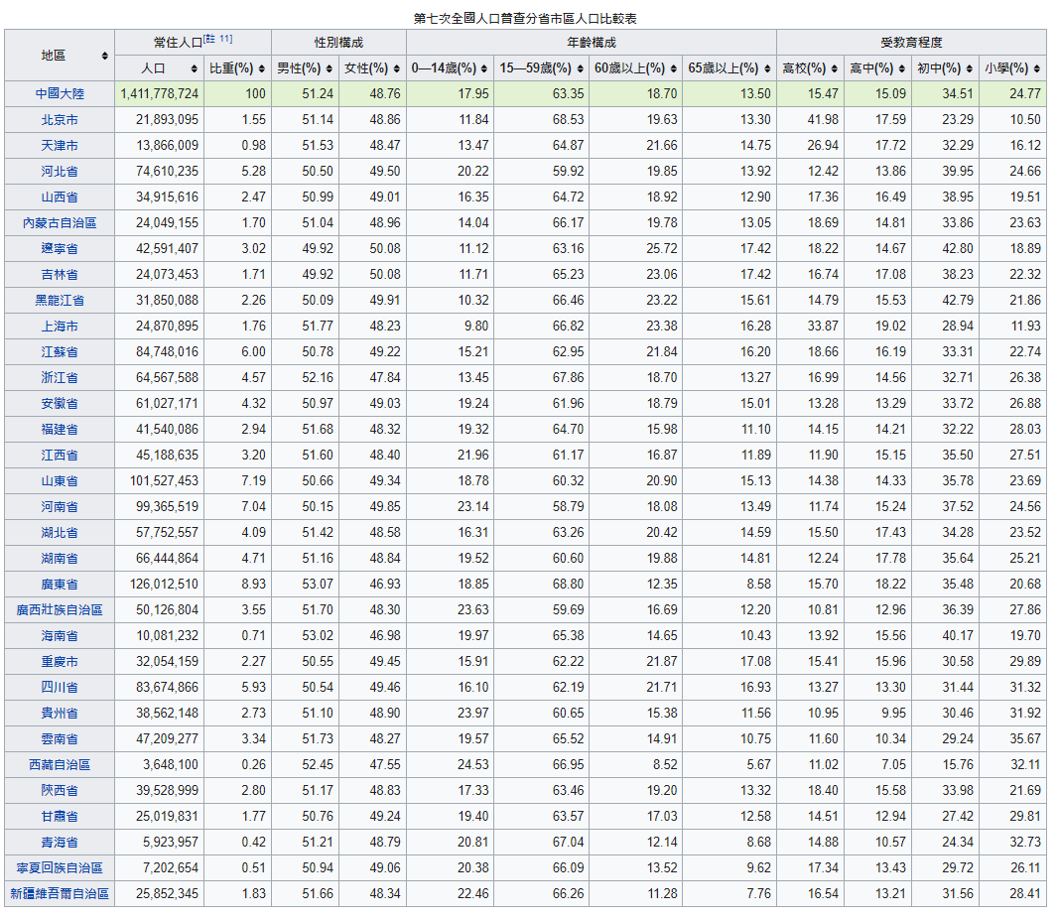Click the 西藏自治區 link

tap(60, 765)
